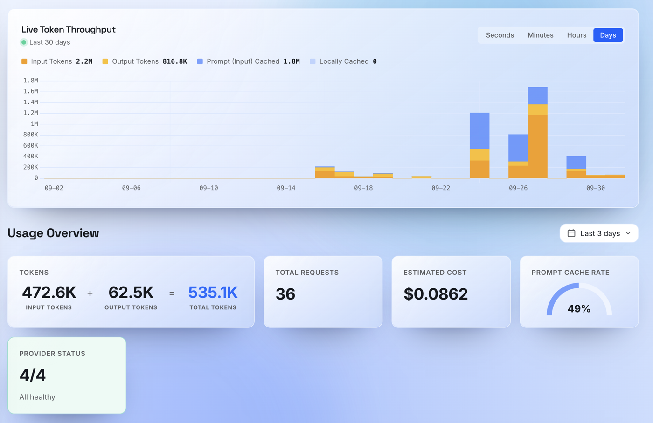Click the 'All healthy' status text
This screenshot has height=423, width=653.
37,397
